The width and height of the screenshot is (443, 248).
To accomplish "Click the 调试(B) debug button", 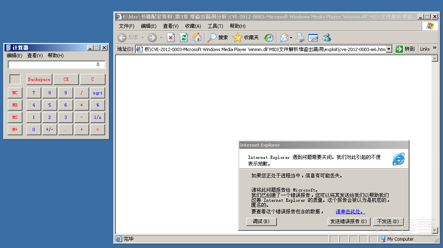I will tap(261, 221).
